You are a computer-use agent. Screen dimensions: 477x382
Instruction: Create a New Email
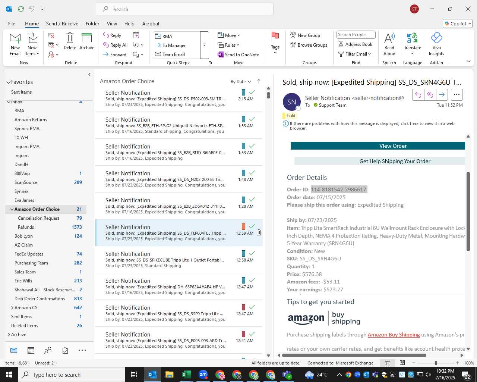point(15,44)
